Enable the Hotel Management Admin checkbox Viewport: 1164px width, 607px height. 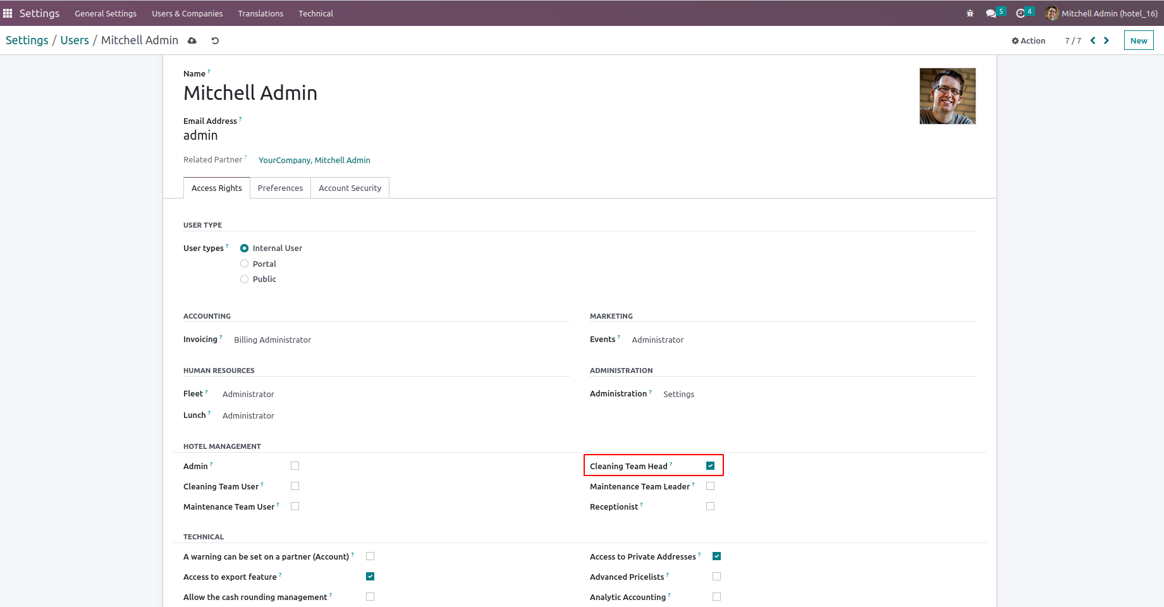pyautogui.click(x=295, y=466)
